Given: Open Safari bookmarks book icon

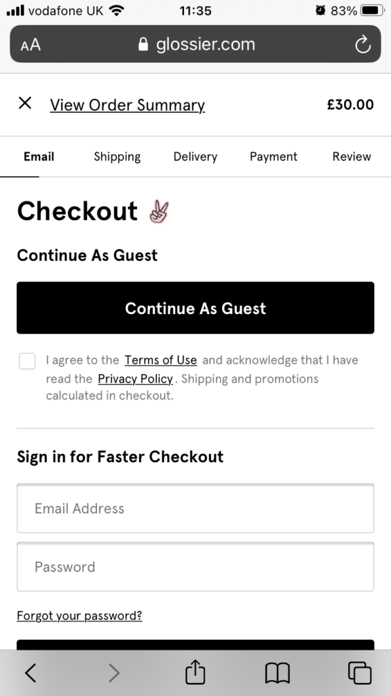Looking at the screenshot, I should (277, 673).
